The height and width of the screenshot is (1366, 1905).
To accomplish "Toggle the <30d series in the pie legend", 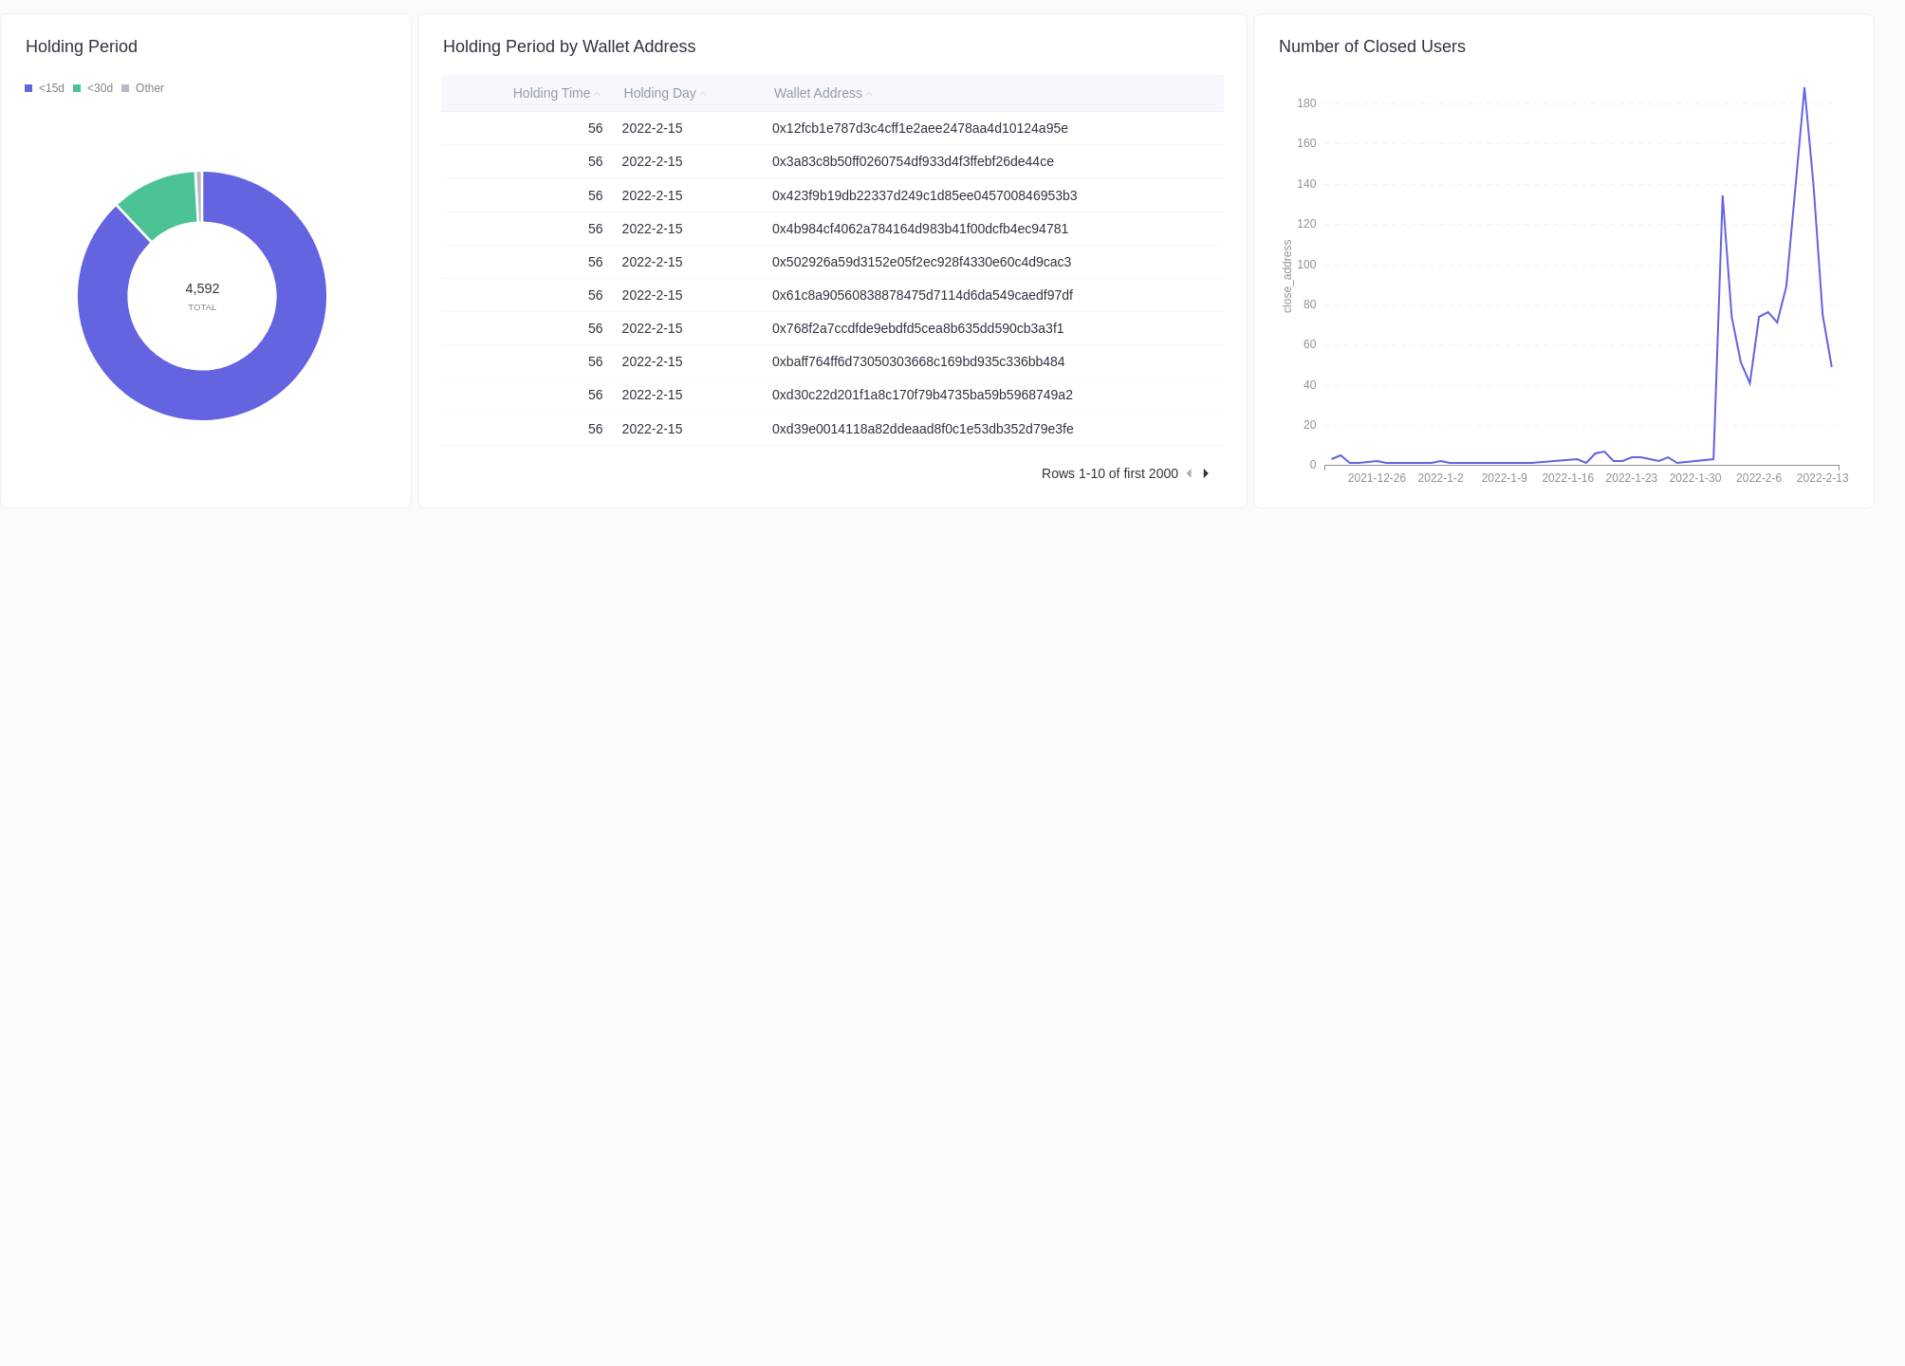I will (100, 87).
